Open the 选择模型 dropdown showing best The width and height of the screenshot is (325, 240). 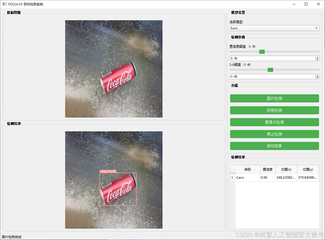[274, 28]
